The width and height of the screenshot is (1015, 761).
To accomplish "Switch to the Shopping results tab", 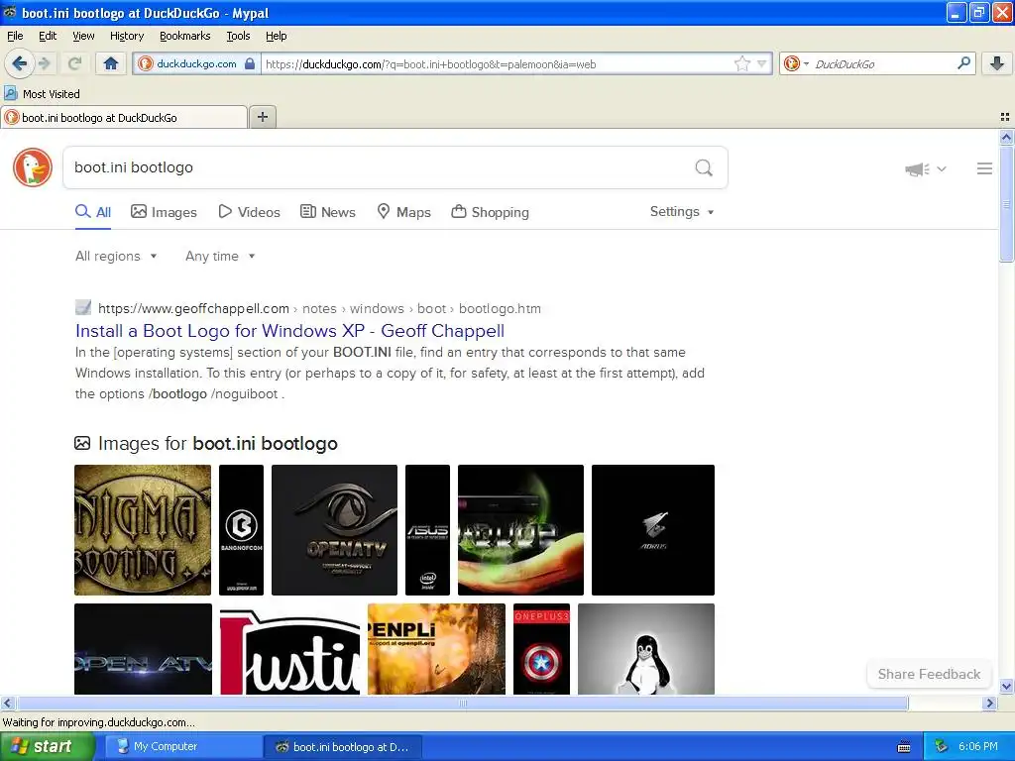I will 490,212.
